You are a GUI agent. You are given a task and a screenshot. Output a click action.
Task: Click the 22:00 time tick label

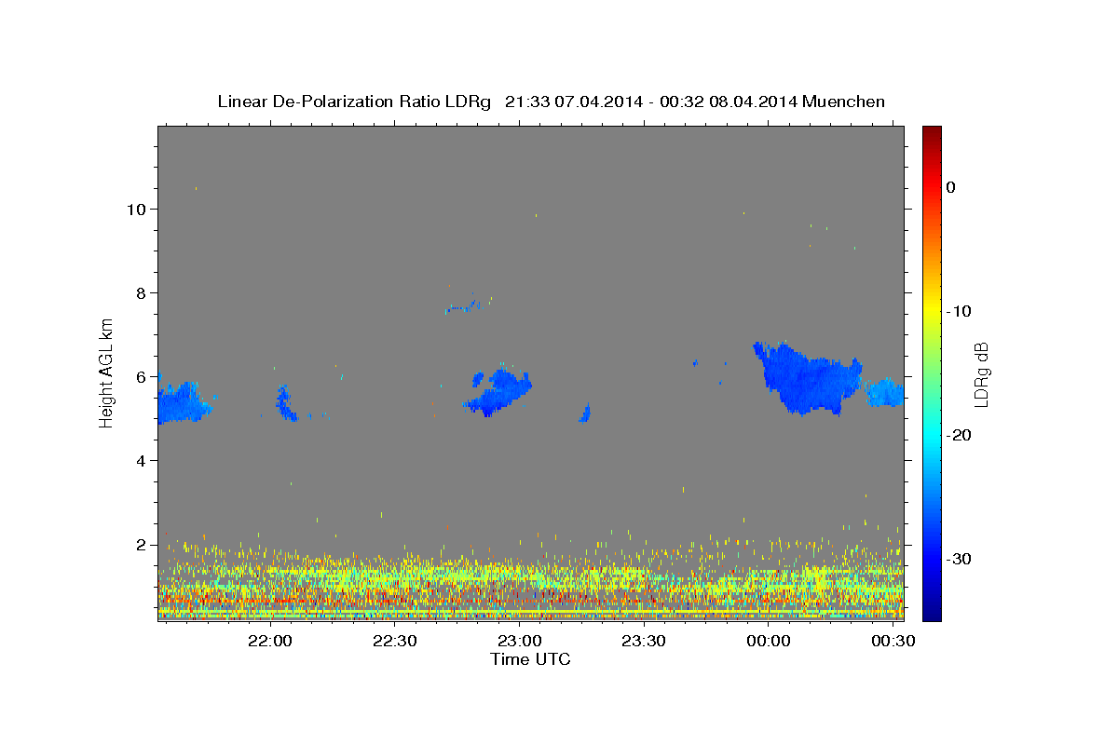pos(270,641)
